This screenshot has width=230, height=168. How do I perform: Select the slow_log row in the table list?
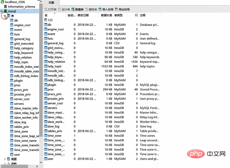click(x=102, y=127)
